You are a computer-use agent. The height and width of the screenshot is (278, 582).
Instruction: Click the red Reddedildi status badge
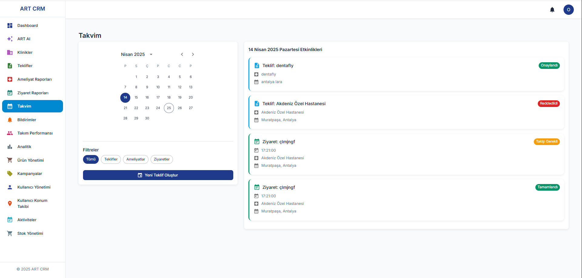tap(548, 104)
